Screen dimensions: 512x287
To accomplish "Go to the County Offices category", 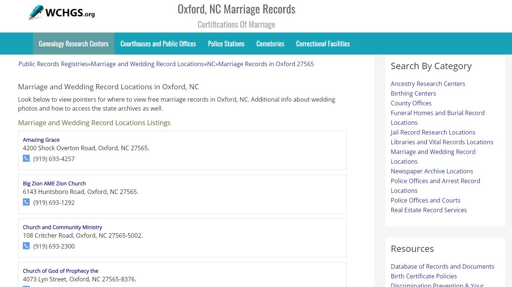I will click(x=411, y=103).
